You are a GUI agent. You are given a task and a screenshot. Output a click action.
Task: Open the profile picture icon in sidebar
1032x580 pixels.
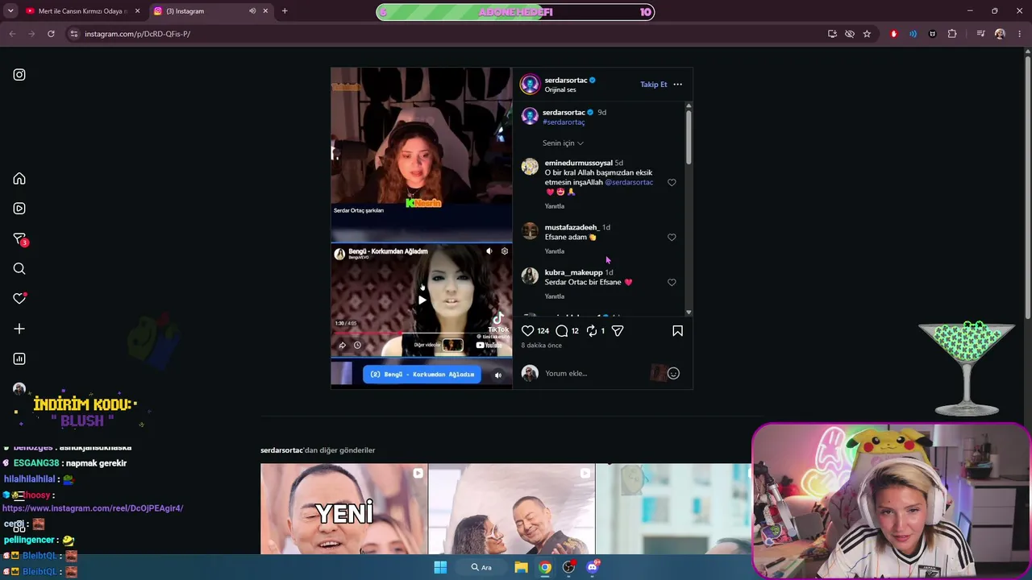click(19, 388)
